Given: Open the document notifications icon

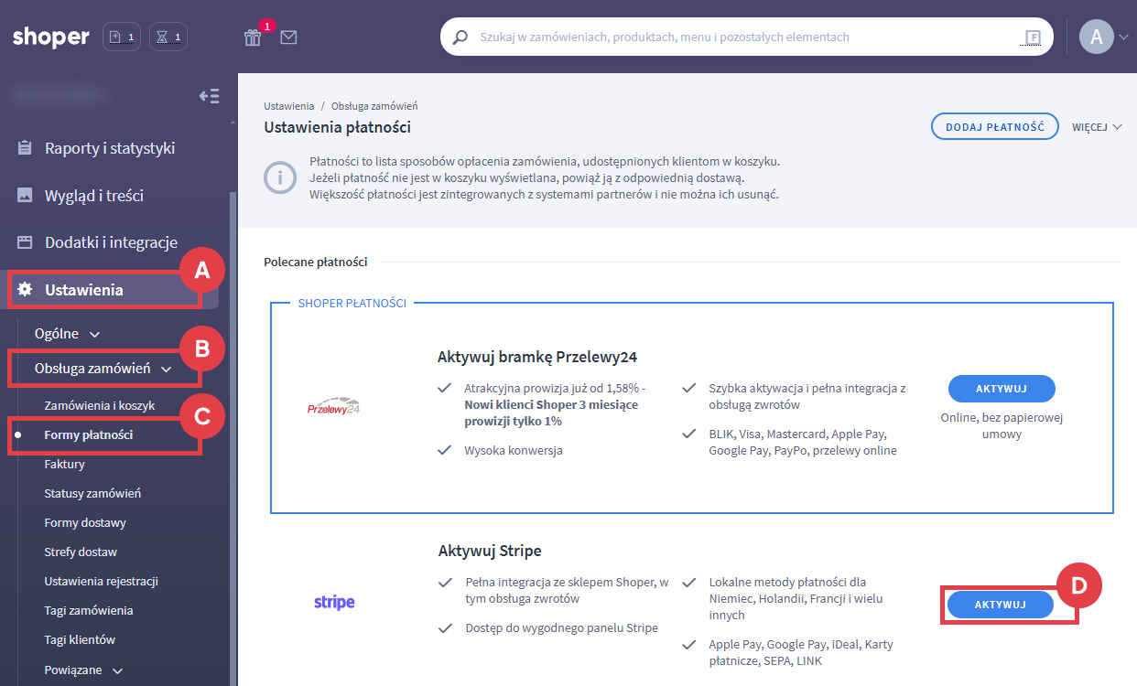Looking at the screenshot, I should click(121, 38).
